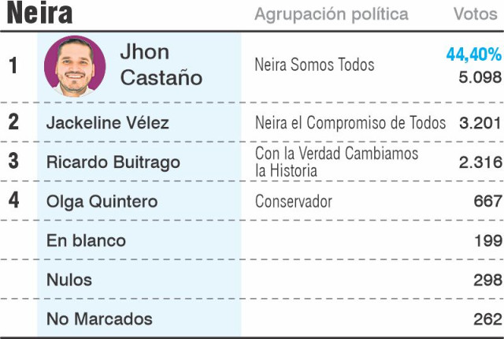Select the name Jhon Castaño
The image size is (504, 339).
161,65
